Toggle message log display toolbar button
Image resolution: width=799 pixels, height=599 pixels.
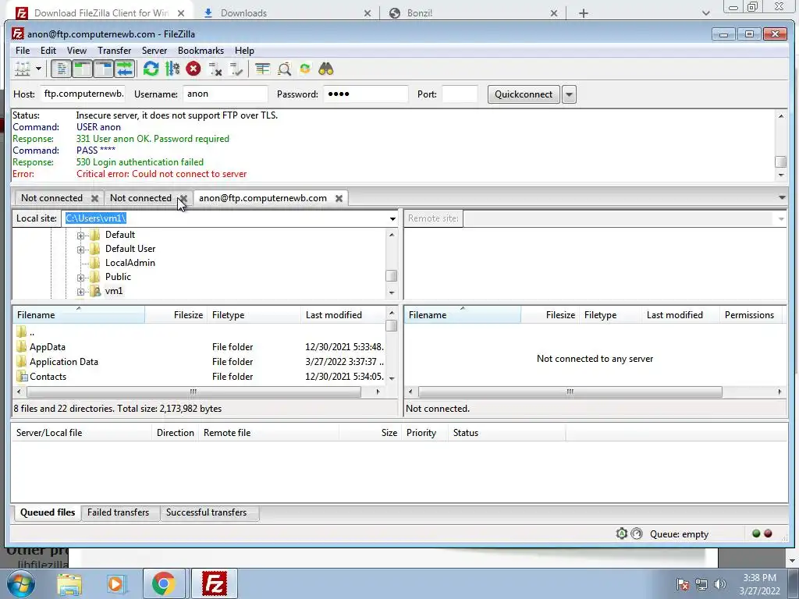tap(61, 69)
